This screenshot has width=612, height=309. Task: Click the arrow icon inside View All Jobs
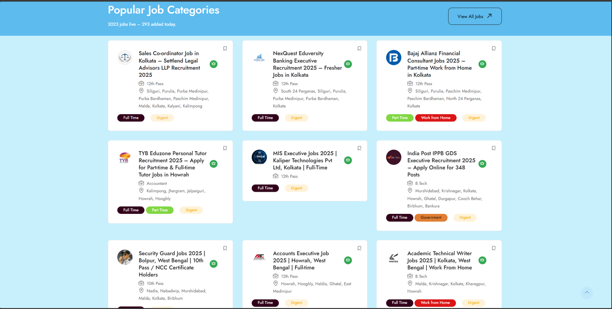coord(489,16)
